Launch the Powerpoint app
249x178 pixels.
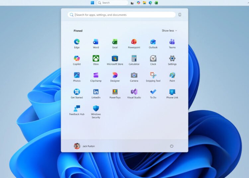pos(134,44)
